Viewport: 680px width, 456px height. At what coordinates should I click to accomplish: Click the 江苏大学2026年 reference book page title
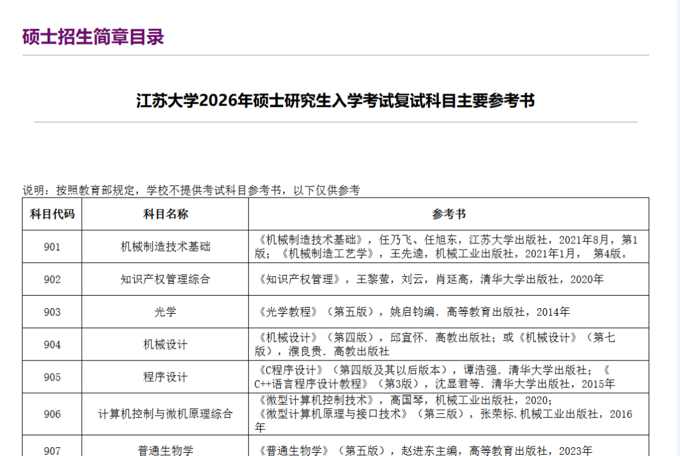coord(335,101)
